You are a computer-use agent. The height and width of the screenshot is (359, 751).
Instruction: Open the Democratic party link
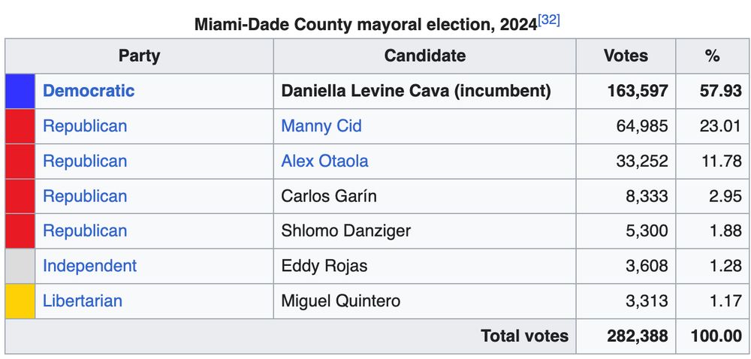[x=89, y=91]
